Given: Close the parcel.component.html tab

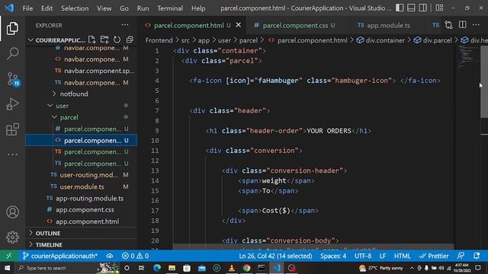Looking at the screenshot, I should point(239,25).
